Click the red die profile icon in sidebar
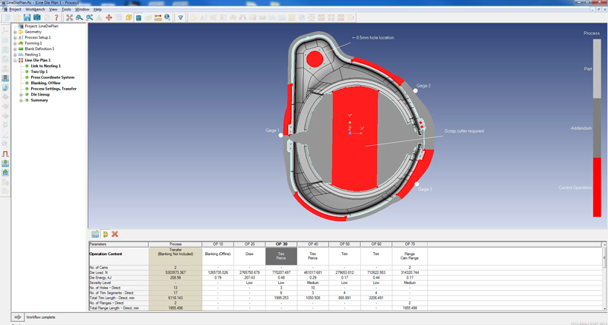608x325 pixels. [x=5, y=153]
